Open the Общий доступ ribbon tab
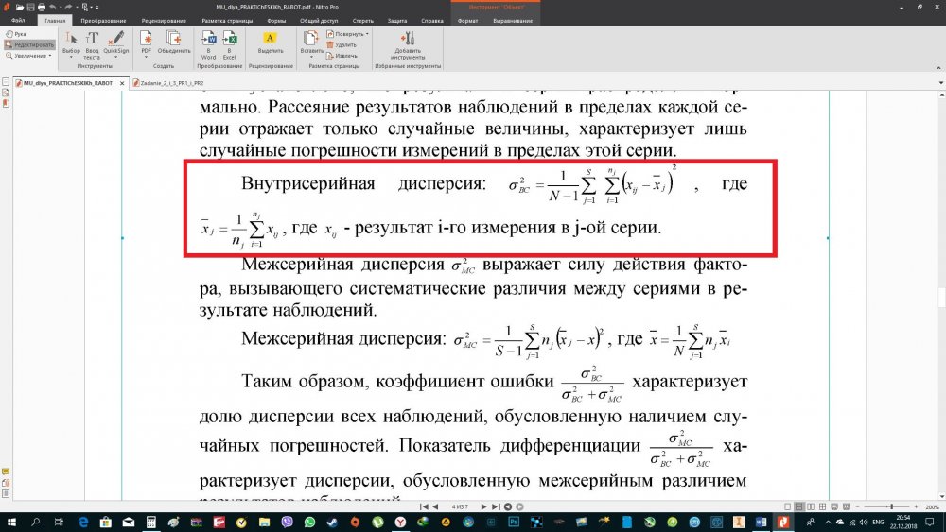The height and width of the screenshot is (532, 946). point(319,21)
